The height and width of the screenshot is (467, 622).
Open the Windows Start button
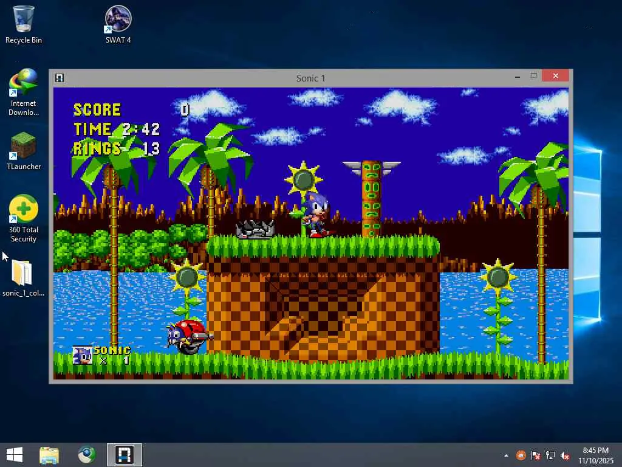coord(15,455)
